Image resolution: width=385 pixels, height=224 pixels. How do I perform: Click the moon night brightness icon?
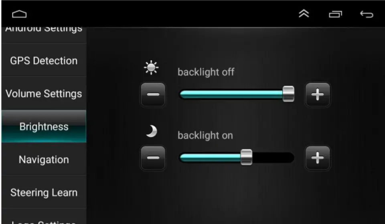click(152, 131)
